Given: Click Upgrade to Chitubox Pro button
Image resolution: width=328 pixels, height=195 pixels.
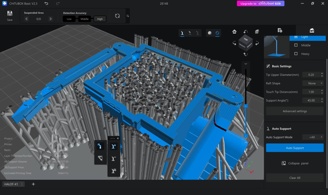Looking at the screenshot, I should pos(260,4).
